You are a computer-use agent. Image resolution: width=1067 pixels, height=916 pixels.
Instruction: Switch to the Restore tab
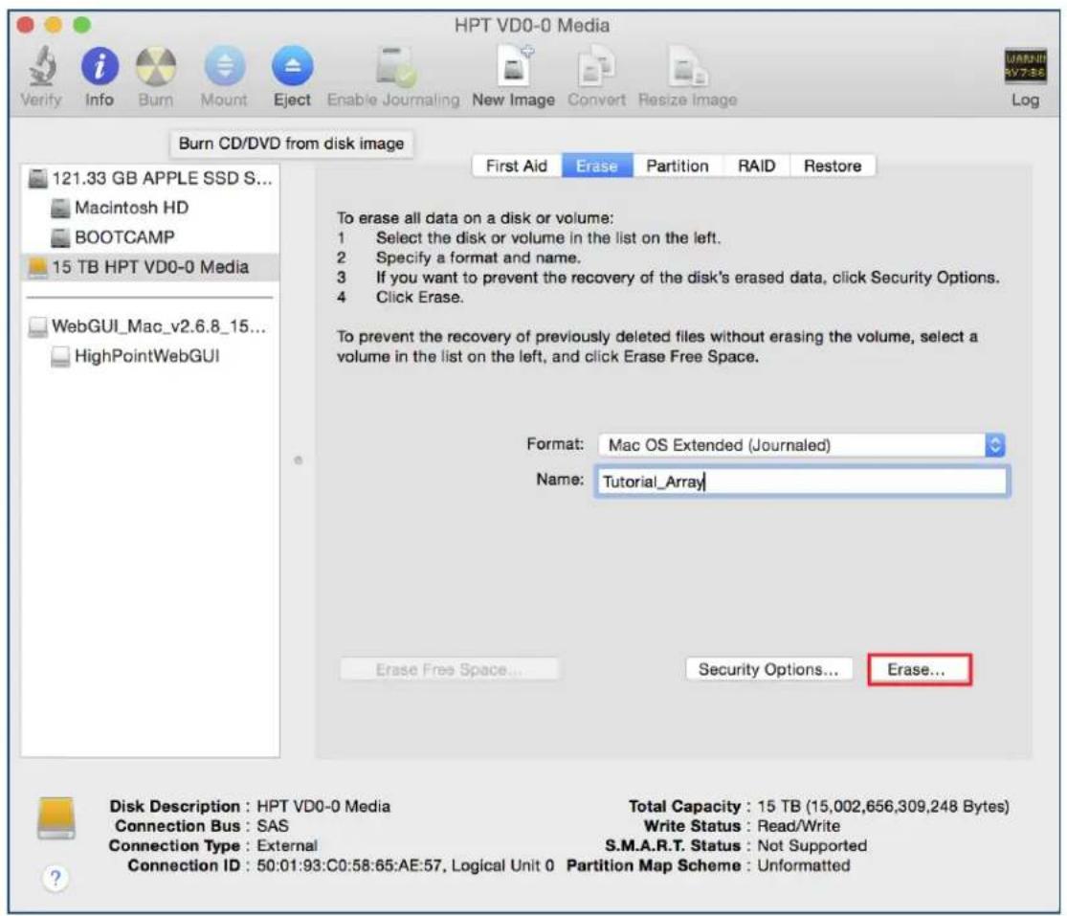pyautogui.click(x=833, y=166)
